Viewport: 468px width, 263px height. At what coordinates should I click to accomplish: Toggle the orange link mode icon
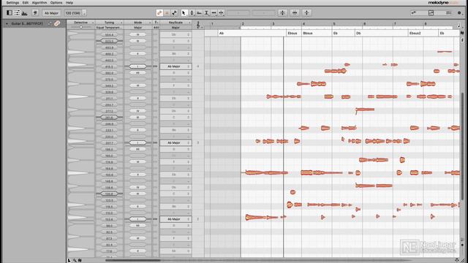click(x=159, y=13)
